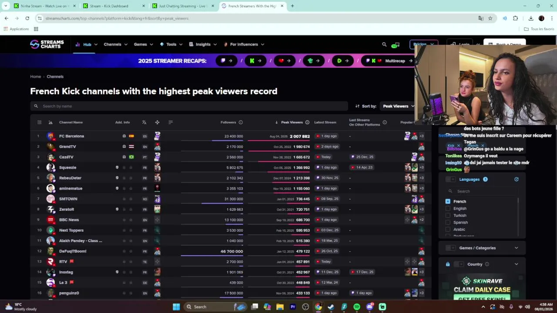Check the English language checkbox
The height and width of the screenshot is (313, 557).
tap(448, 209)
